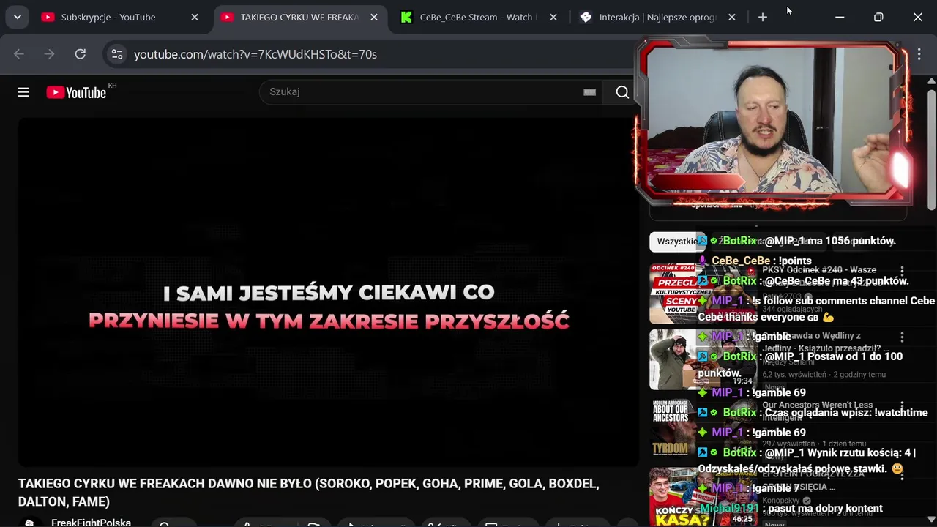
Task: Open the on-screen keyboard in the search box
Action: point(589,92)
